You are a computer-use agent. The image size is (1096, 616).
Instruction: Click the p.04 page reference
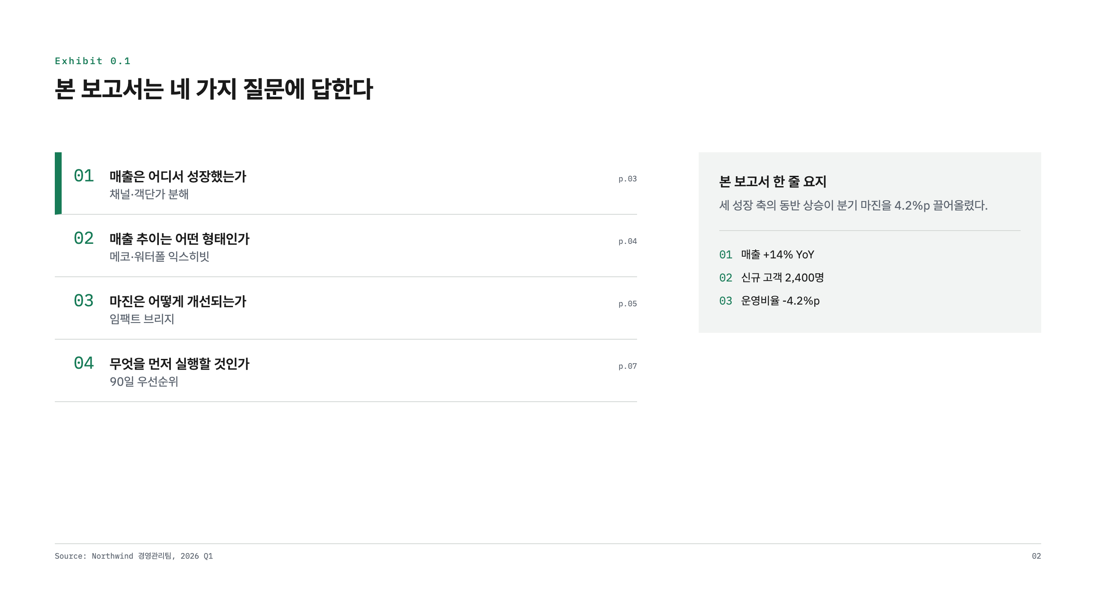pos(628,241)
